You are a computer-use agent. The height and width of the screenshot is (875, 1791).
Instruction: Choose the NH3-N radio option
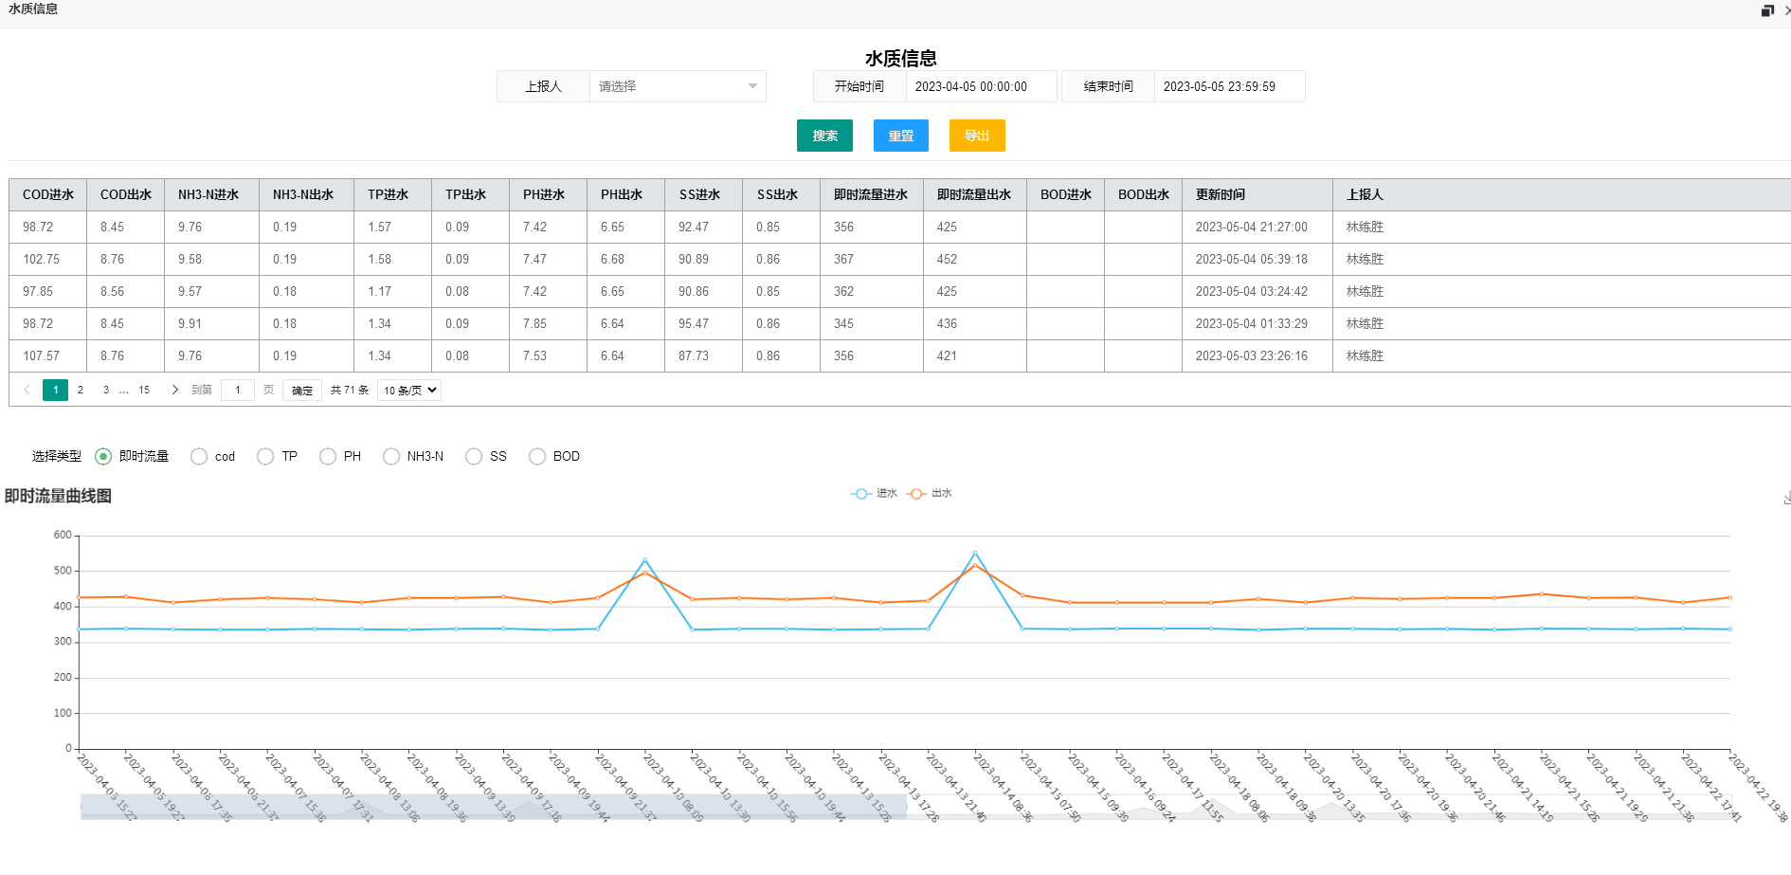point(391,457)
